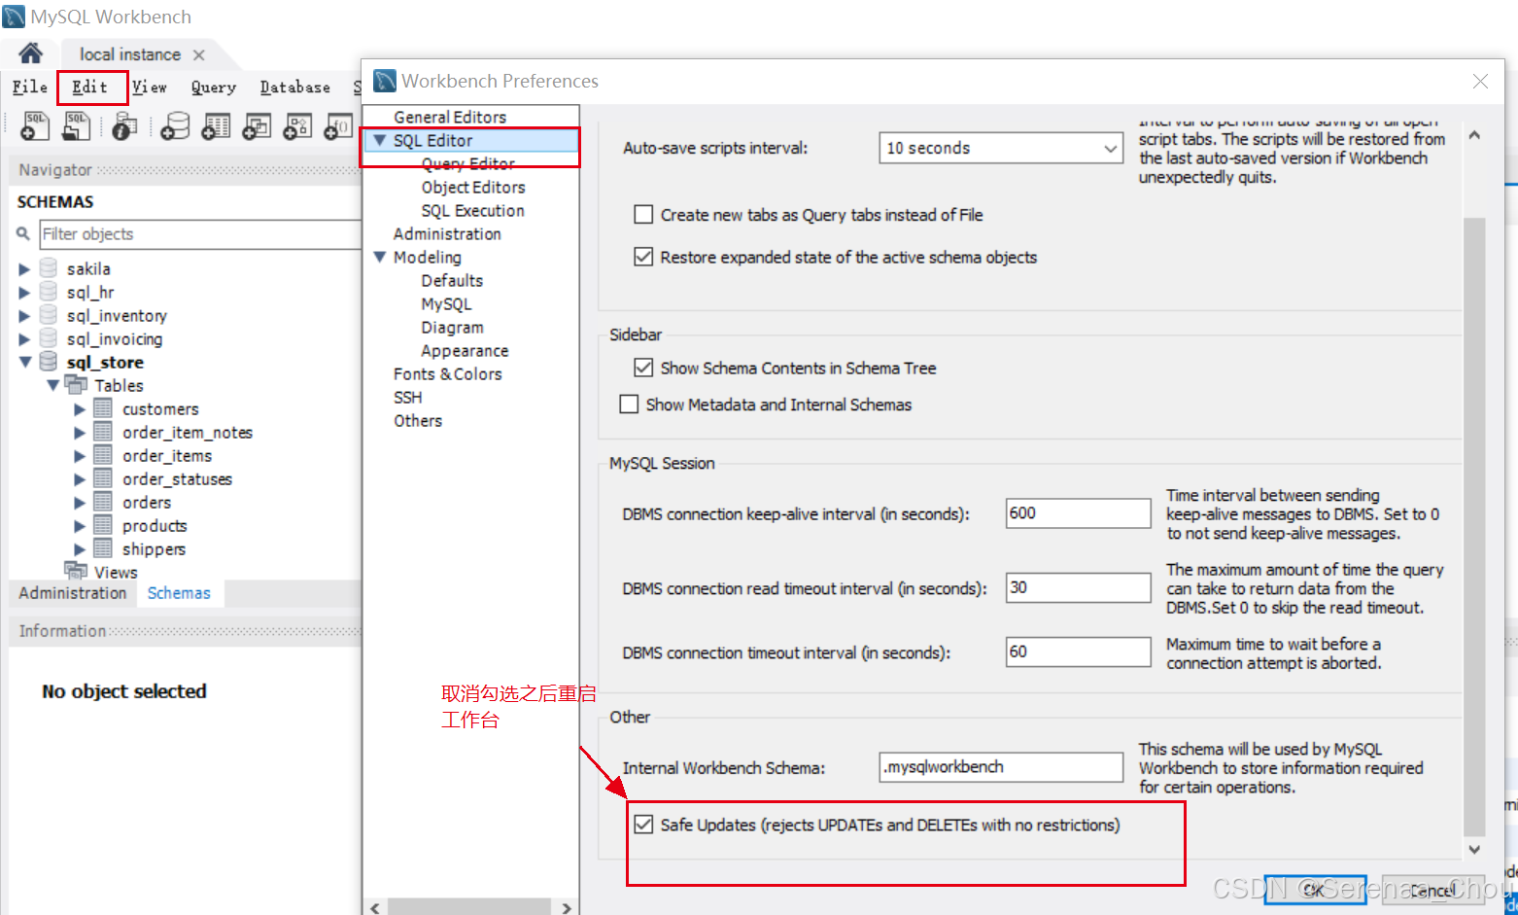Select Fonts & Colors preferences page
The height and width of the screenshot is (915, 1518).
pyautogui.click(x=448, y=373)
